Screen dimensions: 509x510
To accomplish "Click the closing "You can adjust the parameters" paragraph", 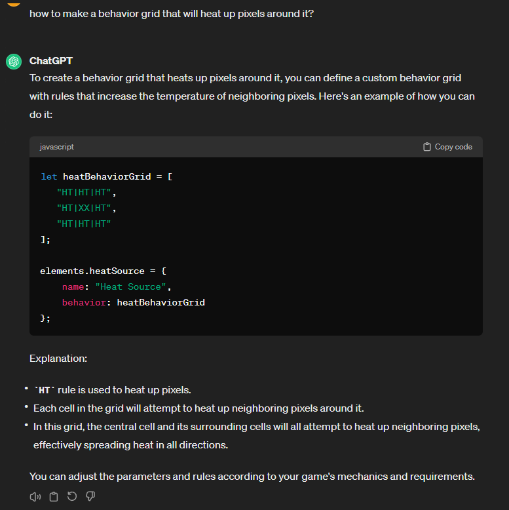I will point(252,476).
